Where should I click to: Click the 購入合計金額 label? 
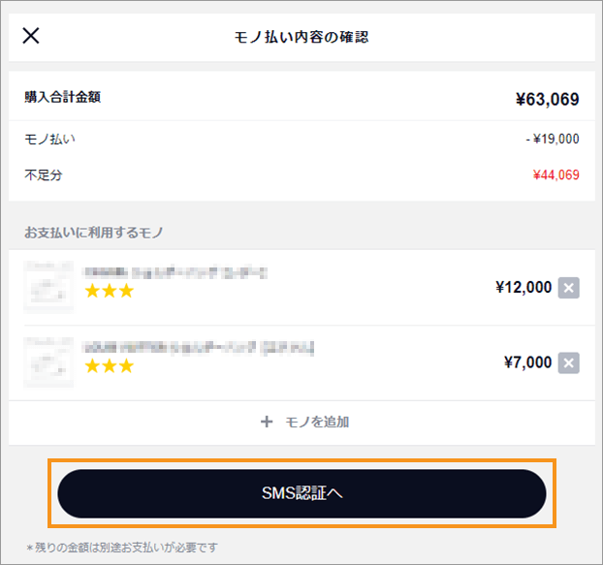pyautogui.click(x=63, y=97)
